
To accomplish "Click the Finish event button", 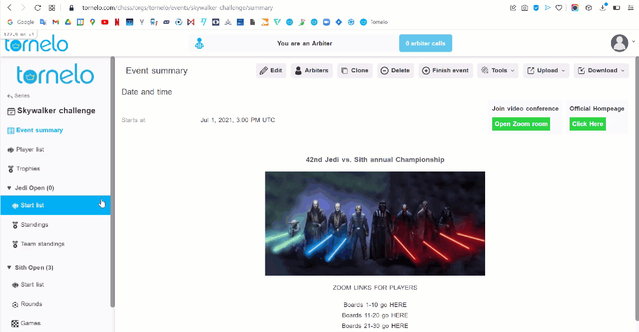I will pos(446,71).
